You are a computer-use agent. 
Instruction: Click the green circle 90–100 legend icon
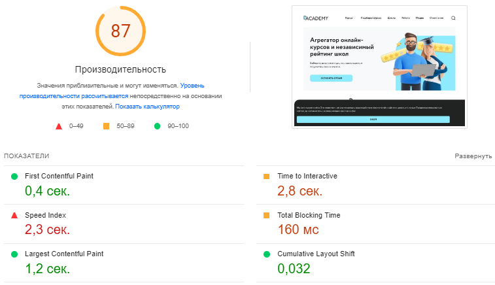click(157, 126)
